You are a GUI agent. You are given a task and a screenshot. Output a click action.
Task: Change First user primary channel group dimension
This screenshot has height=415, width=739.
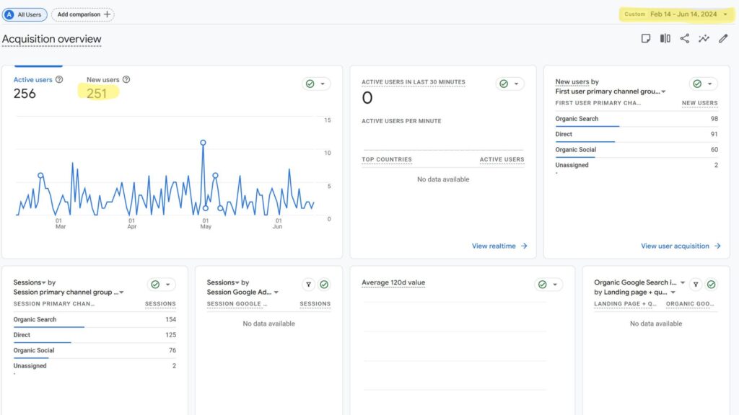click(611, 92)
